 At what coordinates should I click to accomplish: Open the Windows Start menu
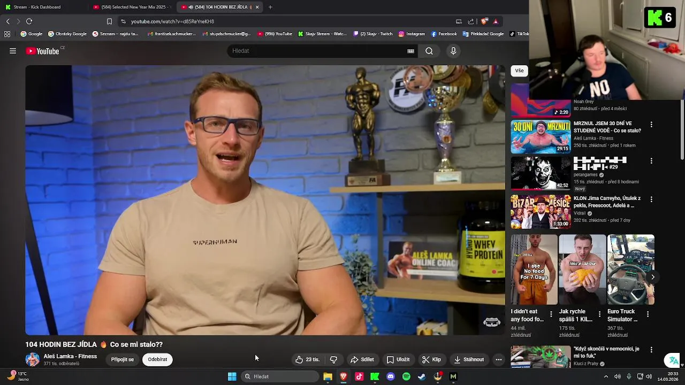[232, 376]
